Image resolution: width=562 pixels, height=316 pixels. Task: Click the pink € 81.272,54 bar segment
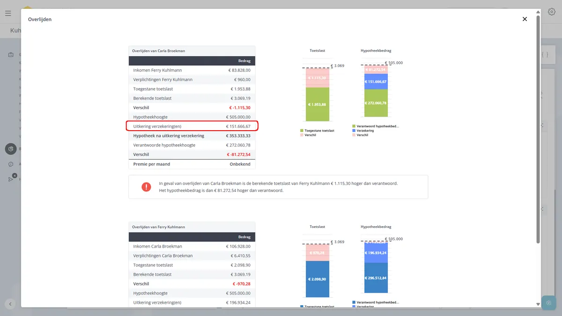[376, 70]
